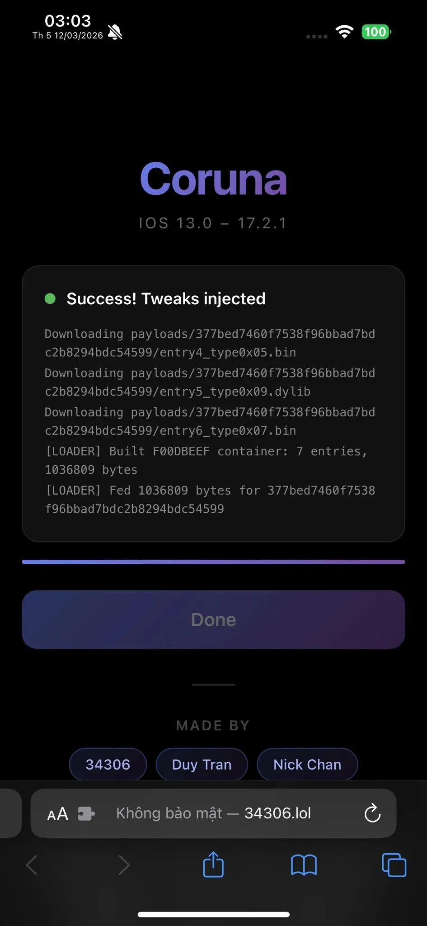
Task: Open the AA reader text-size menu
Action: [57, 814]
